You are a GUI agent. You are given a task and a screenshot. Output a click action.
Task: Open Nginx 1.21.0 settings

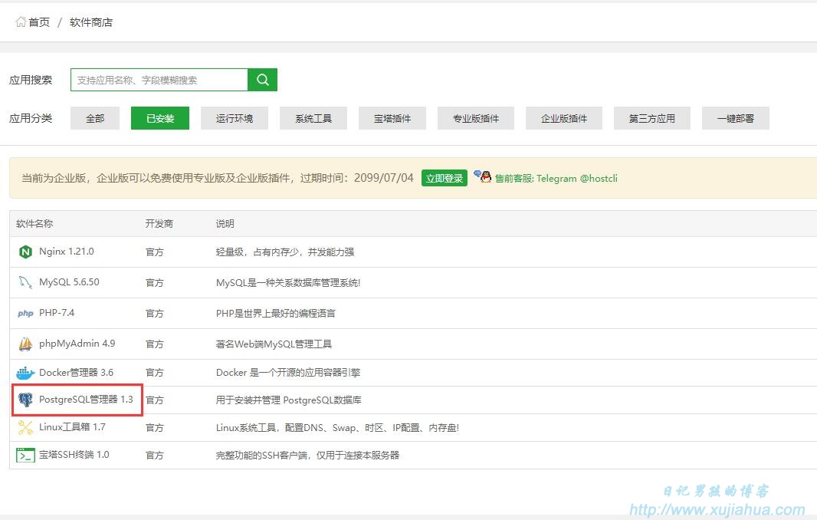(67, 252)
